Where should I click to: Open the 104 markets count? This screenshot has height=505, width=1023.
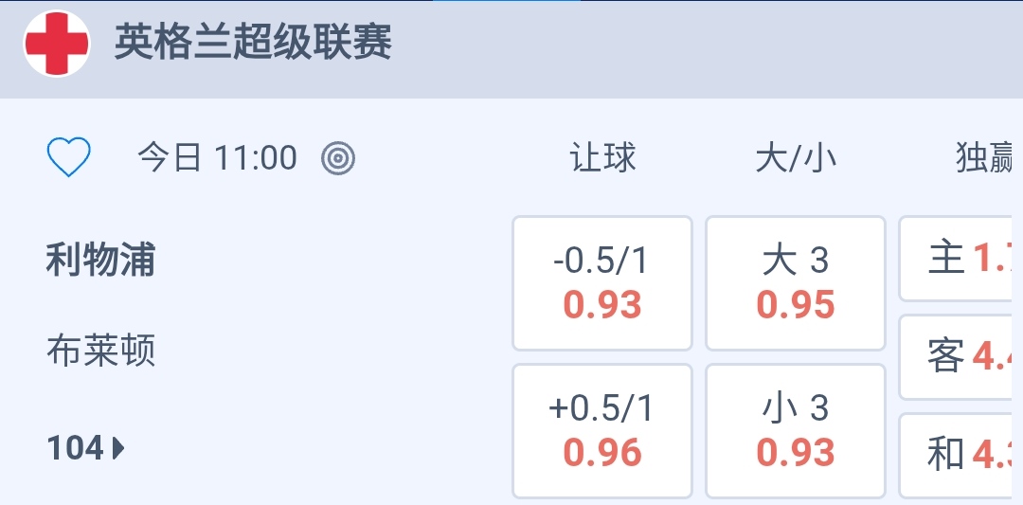point(75,447)
